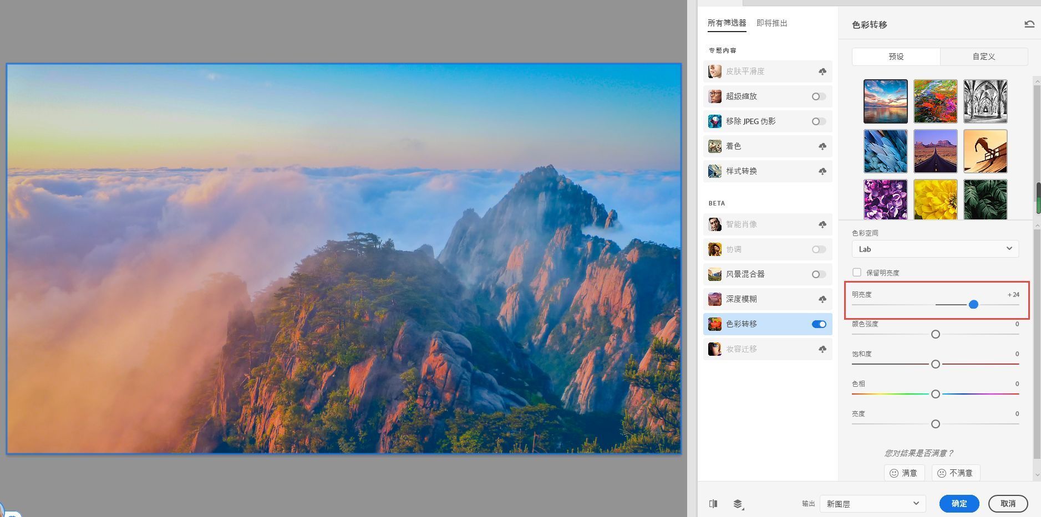Click the 确定 confirm button
1041x517 pixels.
click(958, 503)
